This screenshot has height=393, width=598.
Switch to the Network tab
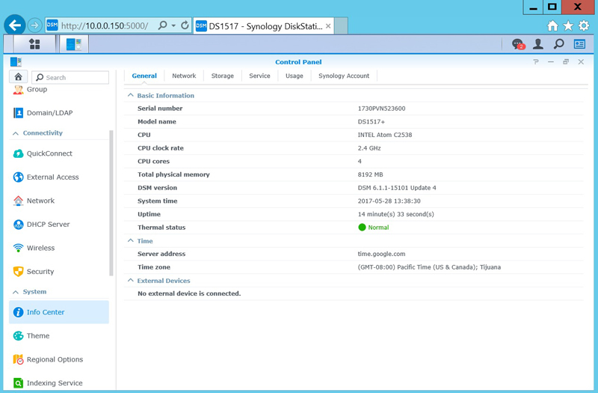pyautogui.click(x=184, y=76)
